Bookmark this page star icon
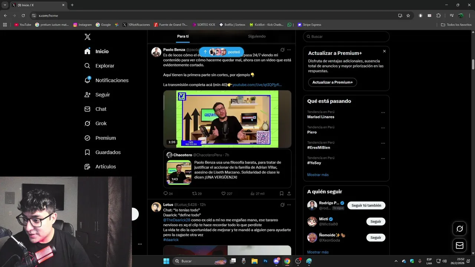 pos(408,16)
